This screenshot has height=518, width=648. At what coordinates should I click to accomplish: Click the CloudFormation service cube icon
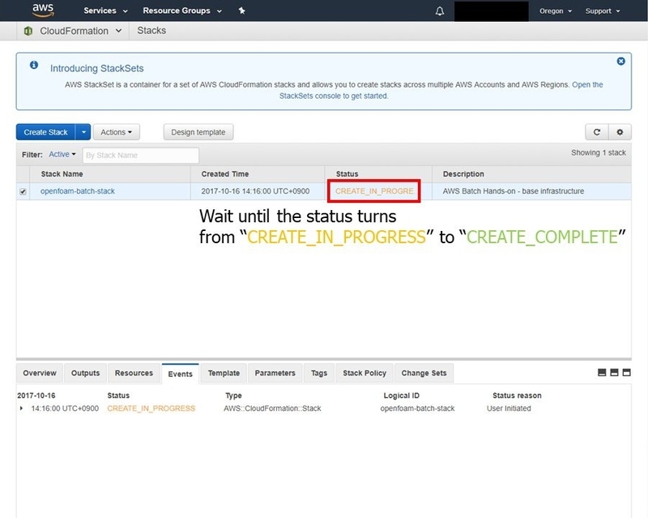tap(28, 31)
